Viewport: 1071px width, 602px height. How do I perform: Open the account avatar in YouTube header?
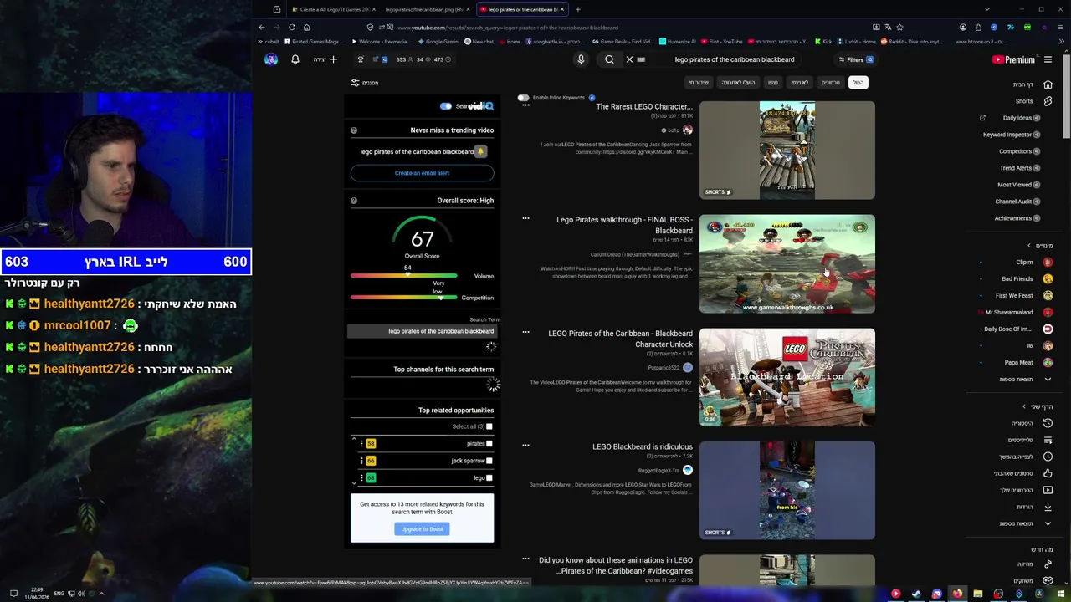click(x=271, y=59)
